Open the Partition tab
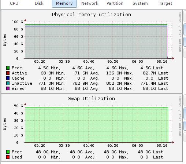The image size is (186, 164). coord(115,3)
